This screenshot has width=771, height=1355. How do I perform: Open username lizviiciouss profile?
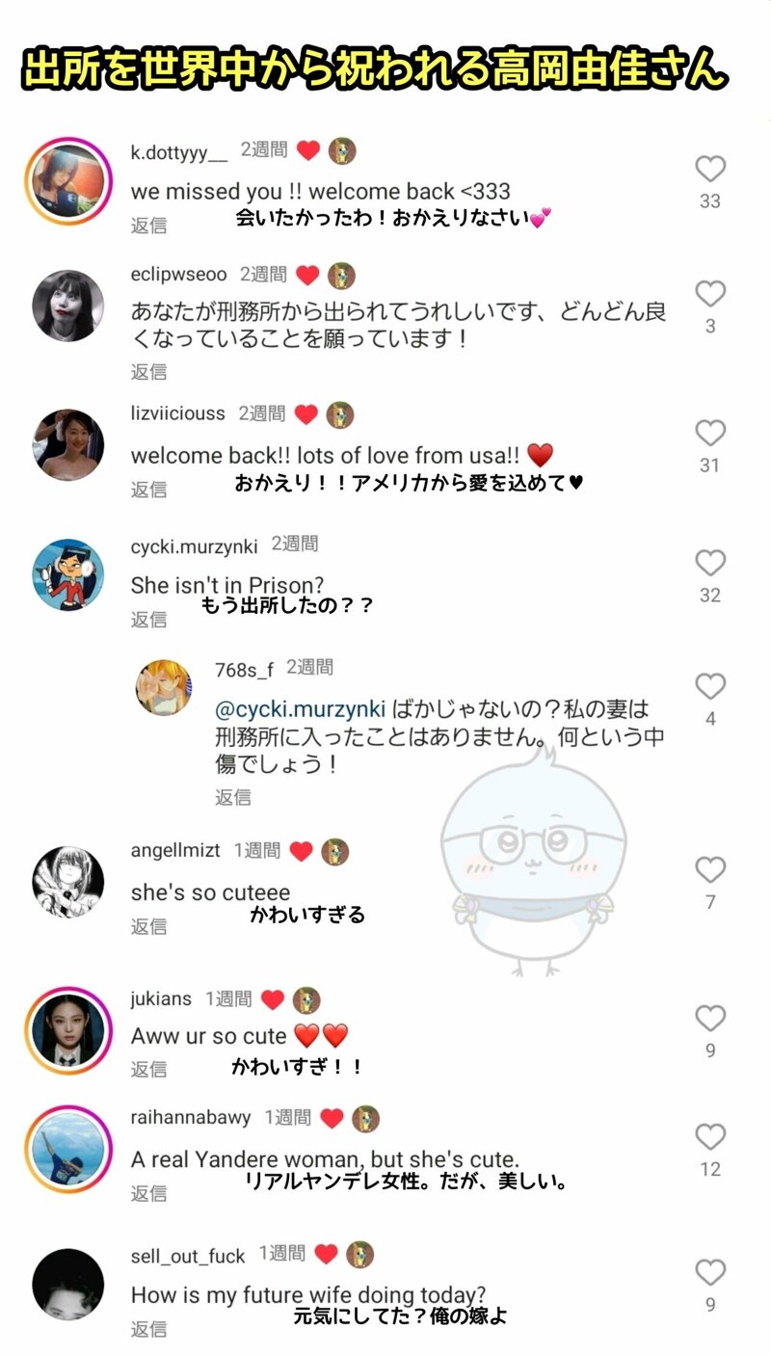point(178,413)
